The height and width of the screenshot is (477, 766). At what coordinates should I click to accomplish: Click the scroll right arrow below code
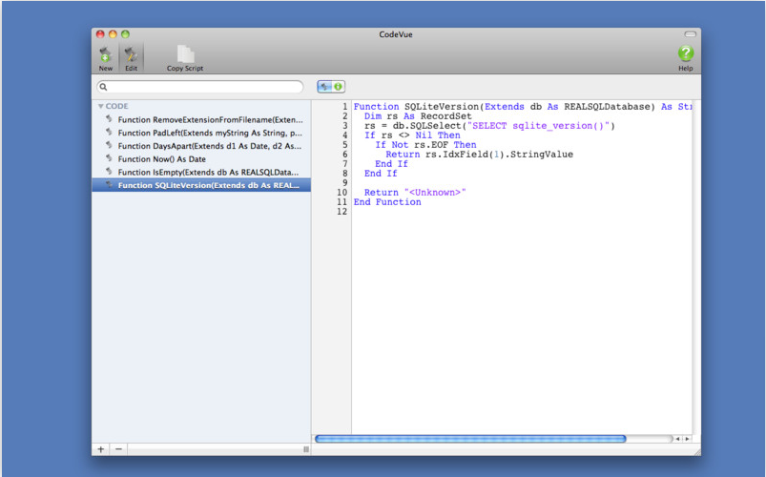pos(687,439)
